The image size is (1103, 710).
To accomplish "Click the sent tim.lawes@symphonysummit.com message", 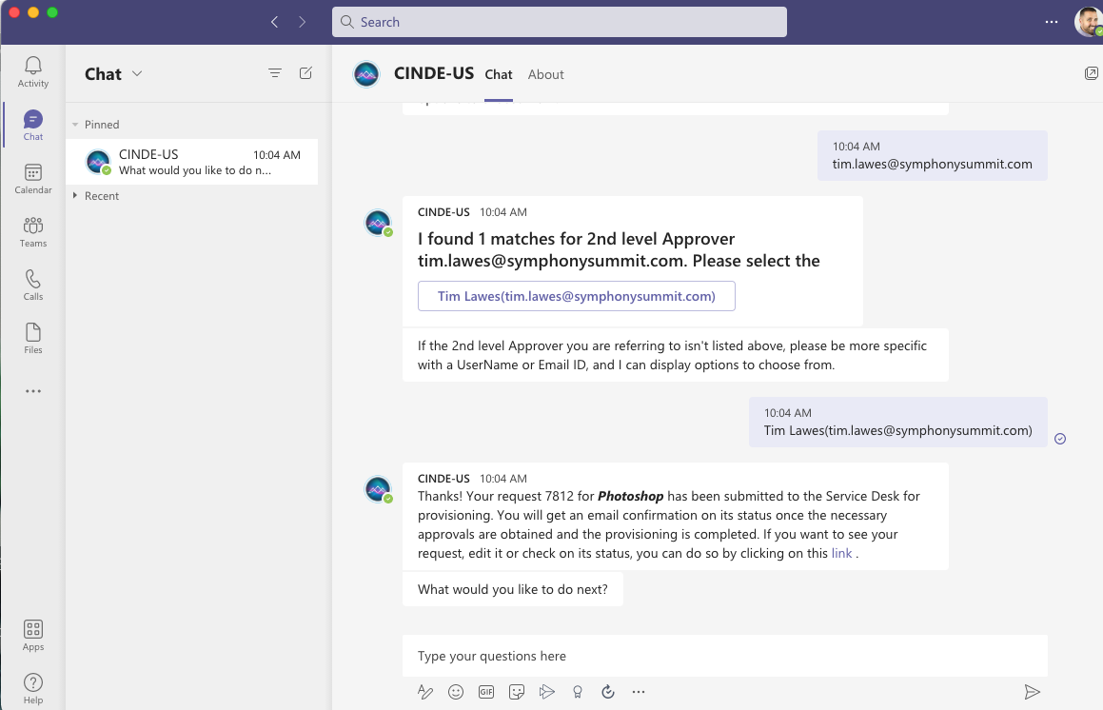I will pyautogui.click(x=932, y=155).
